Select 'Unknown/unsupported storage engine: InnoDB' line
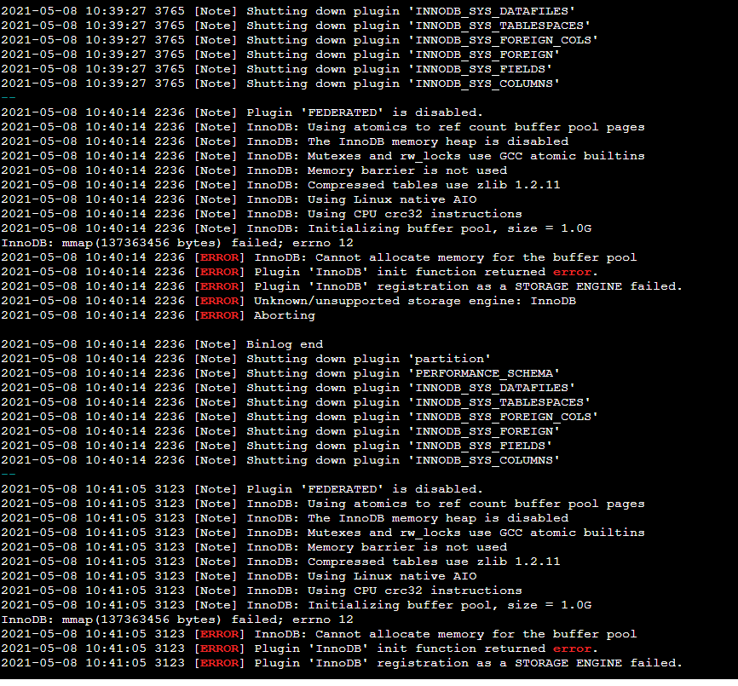Screen dimensions: 738x686 click(x=289, y=301)
